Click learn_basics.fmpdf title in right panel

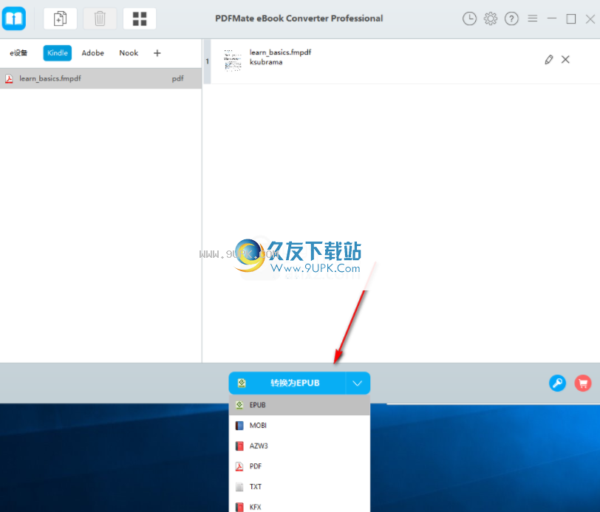(x=280, y=52)
